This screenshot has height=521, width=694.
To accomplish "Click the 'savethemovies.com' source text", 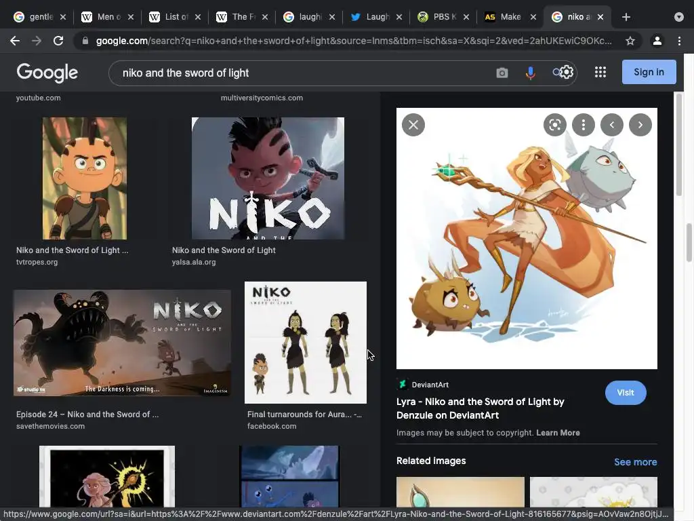I will 50,426.
